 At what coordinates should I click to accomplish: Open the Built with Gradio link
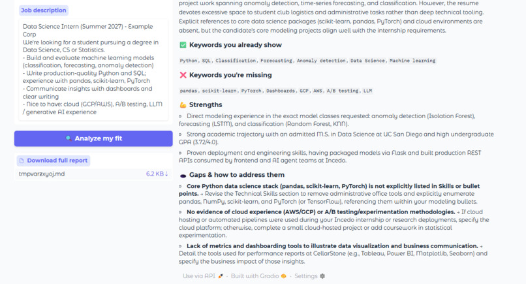pyautogui.click(x=258, y=276)
